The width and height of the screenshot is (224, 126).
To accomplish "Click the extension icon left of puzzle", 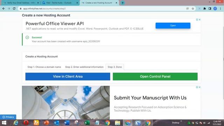I will click(199, 8).
